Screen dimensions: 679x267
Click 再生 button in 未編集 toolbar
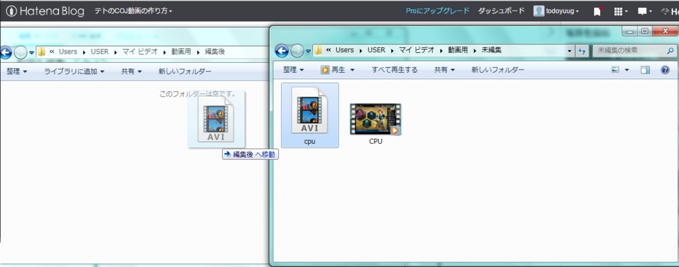coord(333,70)
